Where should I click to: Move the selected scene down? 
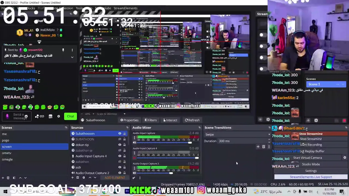(x=25, y=178)
